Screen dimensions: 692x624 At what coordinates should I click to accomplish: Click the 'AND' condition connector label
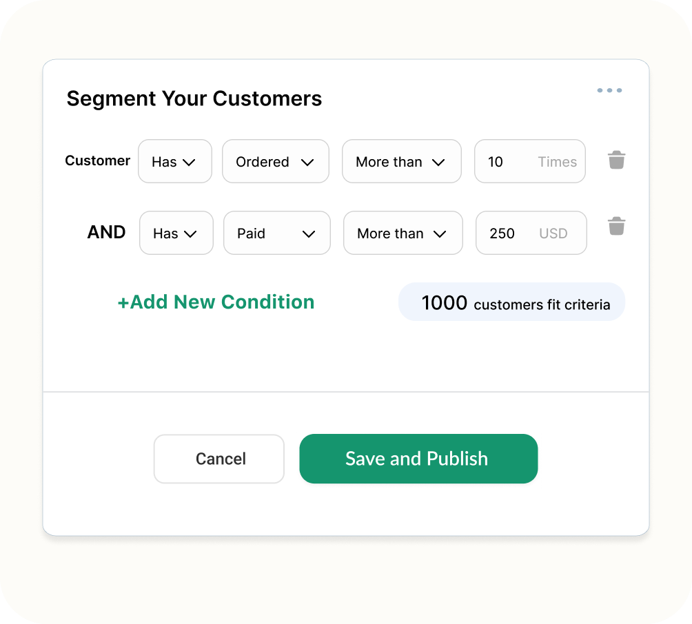tap(106, 233)
